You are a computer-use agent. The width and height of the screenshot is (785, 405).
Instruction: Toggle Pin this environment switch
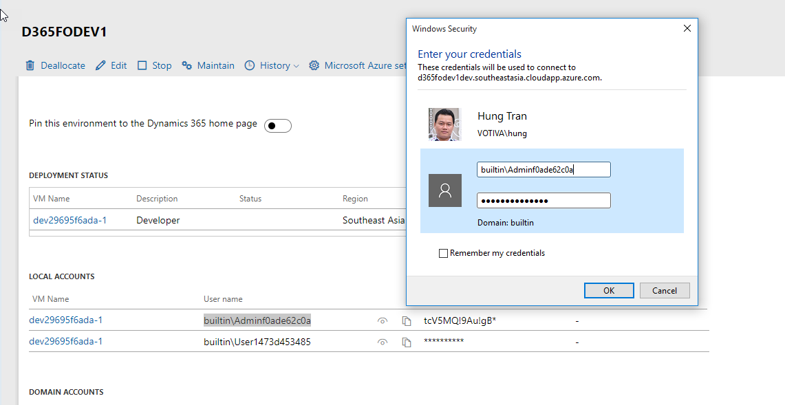(x=278, y=126)
